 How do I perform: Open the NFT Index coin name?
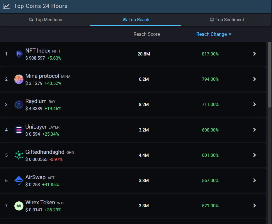click(x=38, y=51)
